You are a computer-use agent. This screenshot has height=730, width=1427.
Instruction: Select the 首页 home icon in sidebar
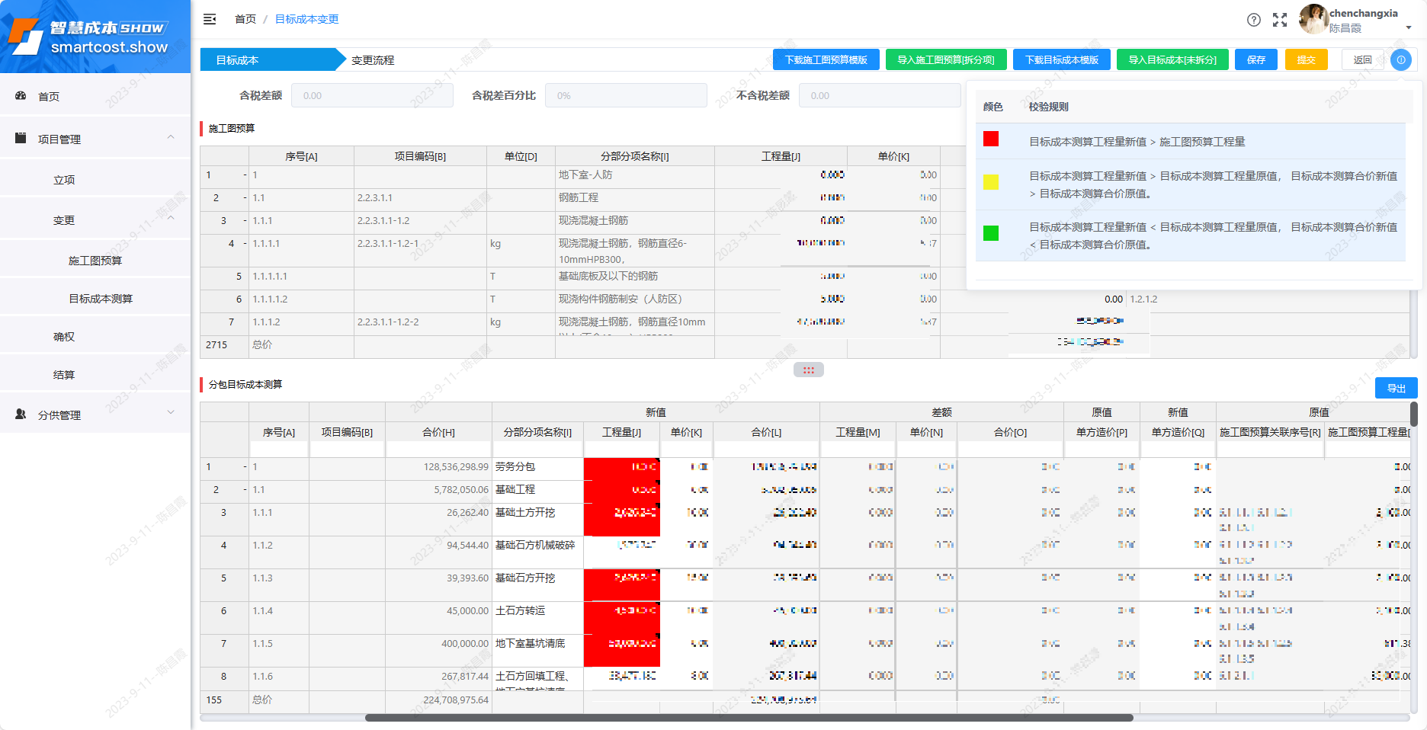click(20, 95)
